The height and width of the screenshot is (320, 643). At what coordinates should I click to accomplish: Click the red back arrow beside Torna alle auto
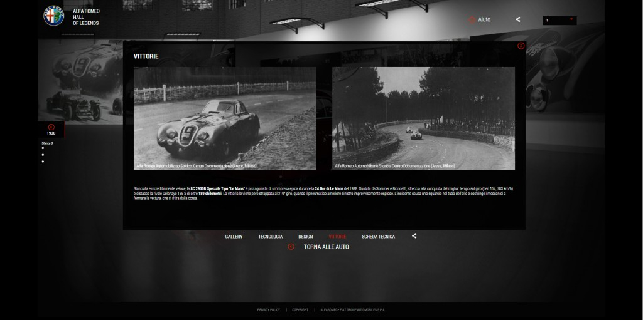291,247
